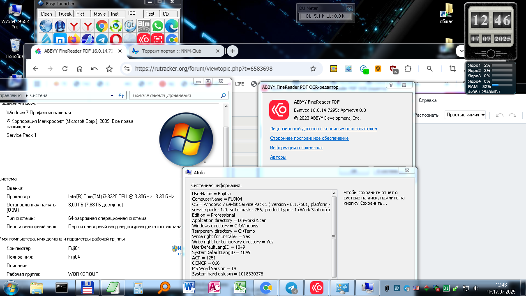Launch WhatsApp from Easy Launcher
526x296 pixels.
tap(157, 26)
